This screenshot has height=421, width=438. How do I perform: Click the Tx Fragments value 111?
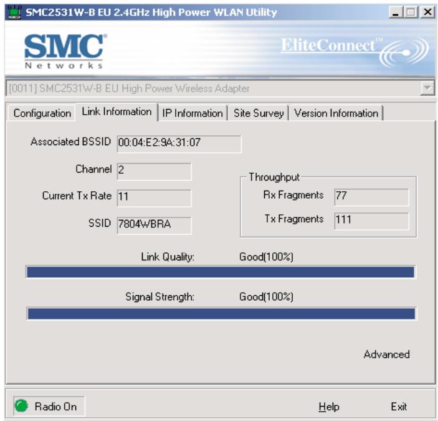click(371, 221)
